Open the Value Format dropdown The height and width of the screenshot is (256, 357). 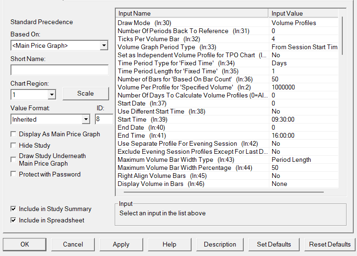pyautogui.click(x=85, y=119)
